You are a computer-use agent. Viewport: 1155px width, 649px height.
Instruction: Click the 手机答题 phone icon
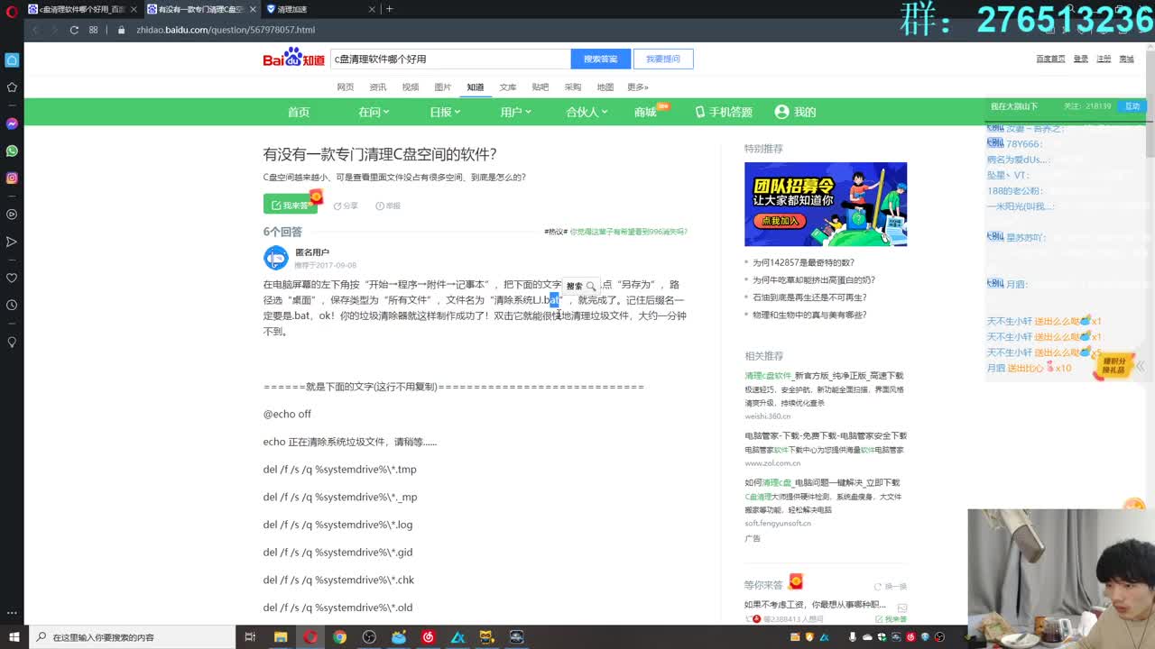click(x=701, y=112)
